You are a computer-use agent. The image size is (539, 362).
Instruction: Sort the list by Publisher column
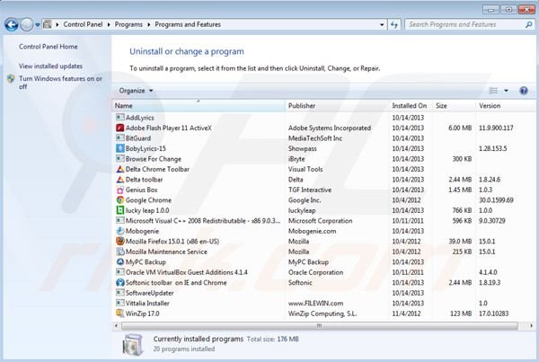coord(337,106)
